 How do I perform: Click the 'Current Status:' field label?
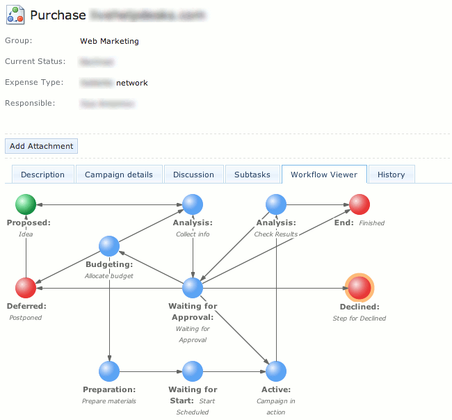(x=35, y=61)
